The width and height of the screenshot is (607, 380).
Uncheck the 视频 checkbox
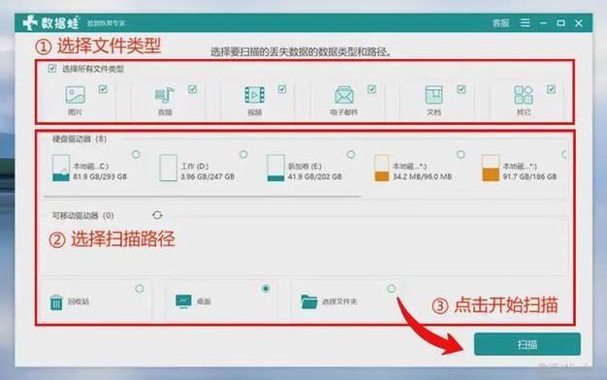(x=282, y=89)
